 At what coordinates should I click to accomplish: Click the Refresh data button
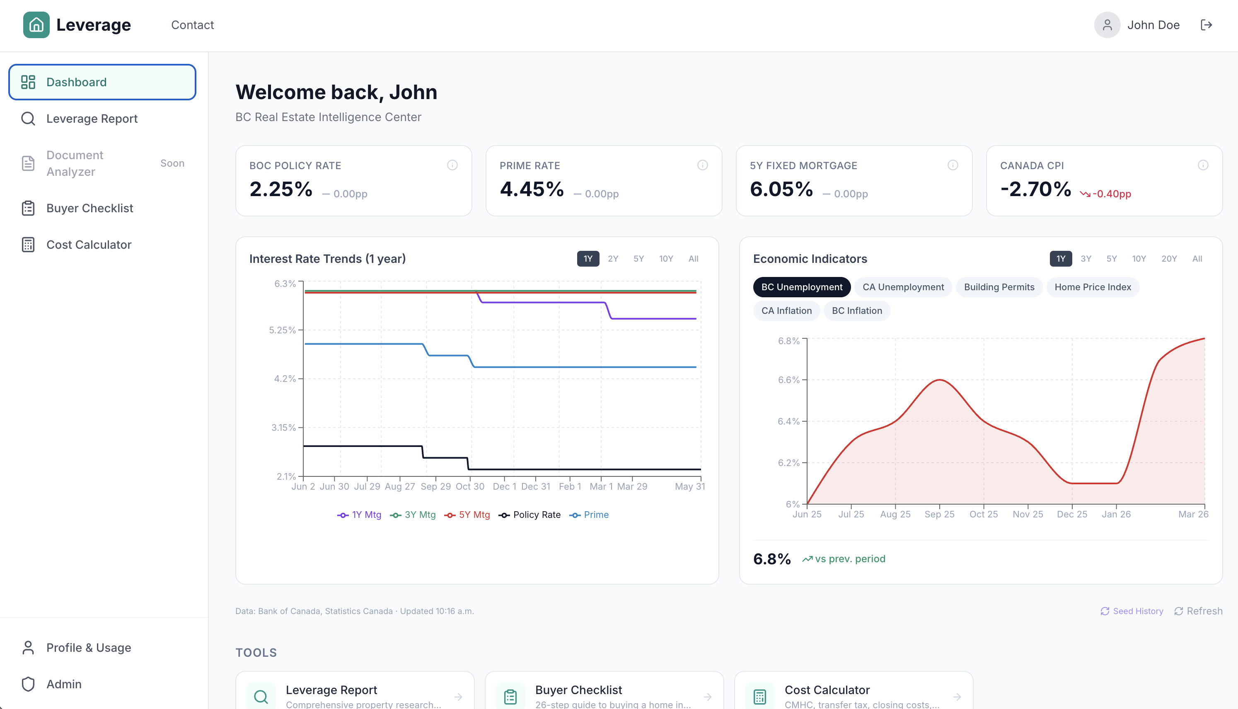point(1198,611)
